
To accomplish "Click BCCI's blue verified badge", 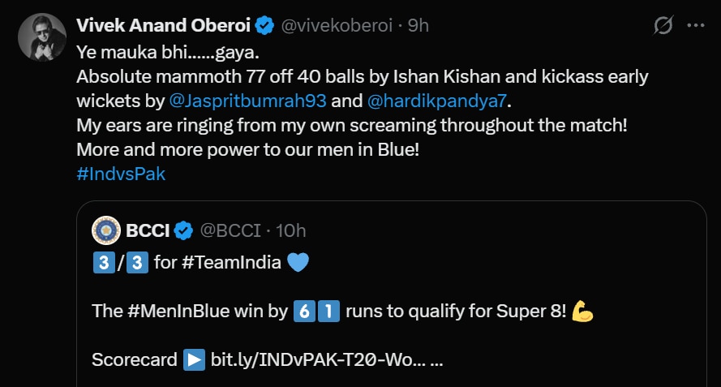I will pyautogui.click(x=183, y=230).
